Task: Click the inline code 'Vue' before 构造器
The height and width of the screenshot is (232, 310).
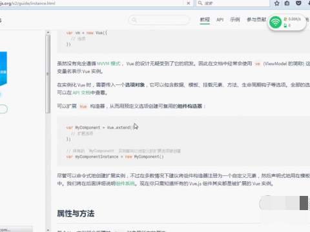Action: tap(83, 106)
